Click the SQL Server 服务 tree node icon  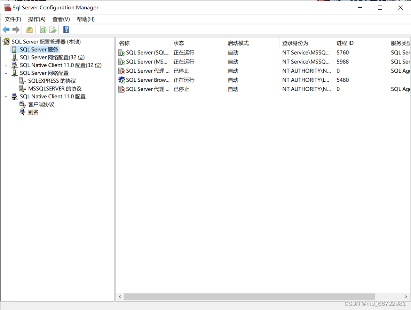(x=14, y=49)
